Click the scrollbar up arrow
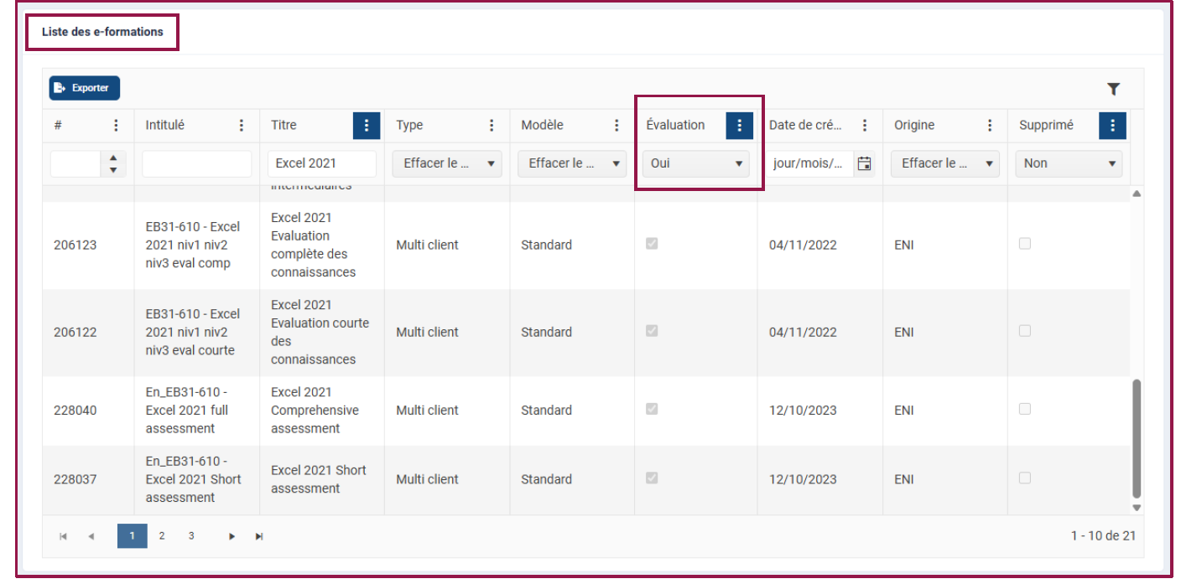Image resolution: width=1181 pixels, height=584 pixels. [x=1137, y=194]
